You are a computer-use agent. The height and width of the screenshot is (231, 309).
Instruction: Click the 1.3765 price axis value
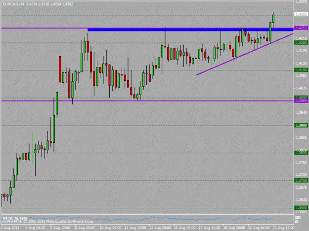tap(301, 163)
